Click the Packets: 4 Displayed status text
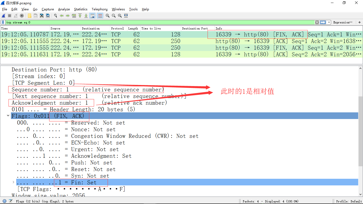363x204 pixels. pyautogui.click(x=270, y=201)
